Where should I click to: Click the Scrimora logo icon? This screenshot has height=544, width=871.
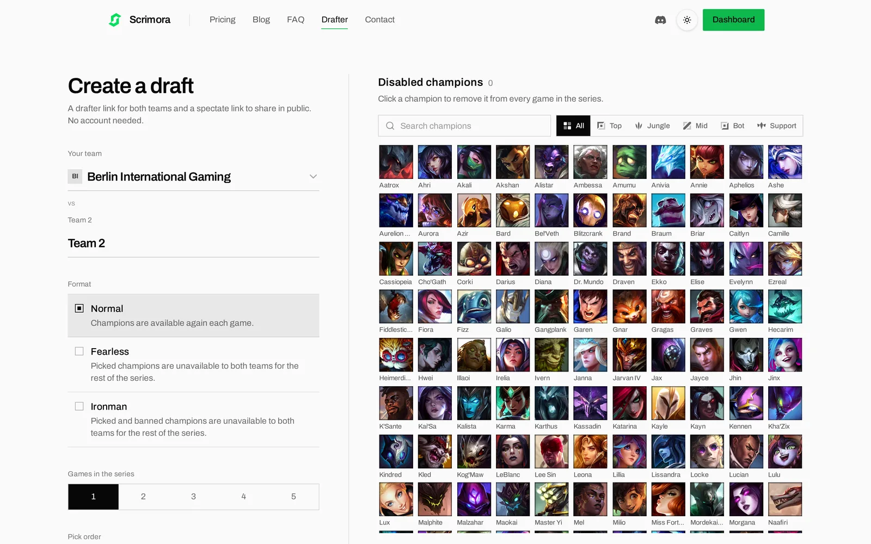click(115, 20)
